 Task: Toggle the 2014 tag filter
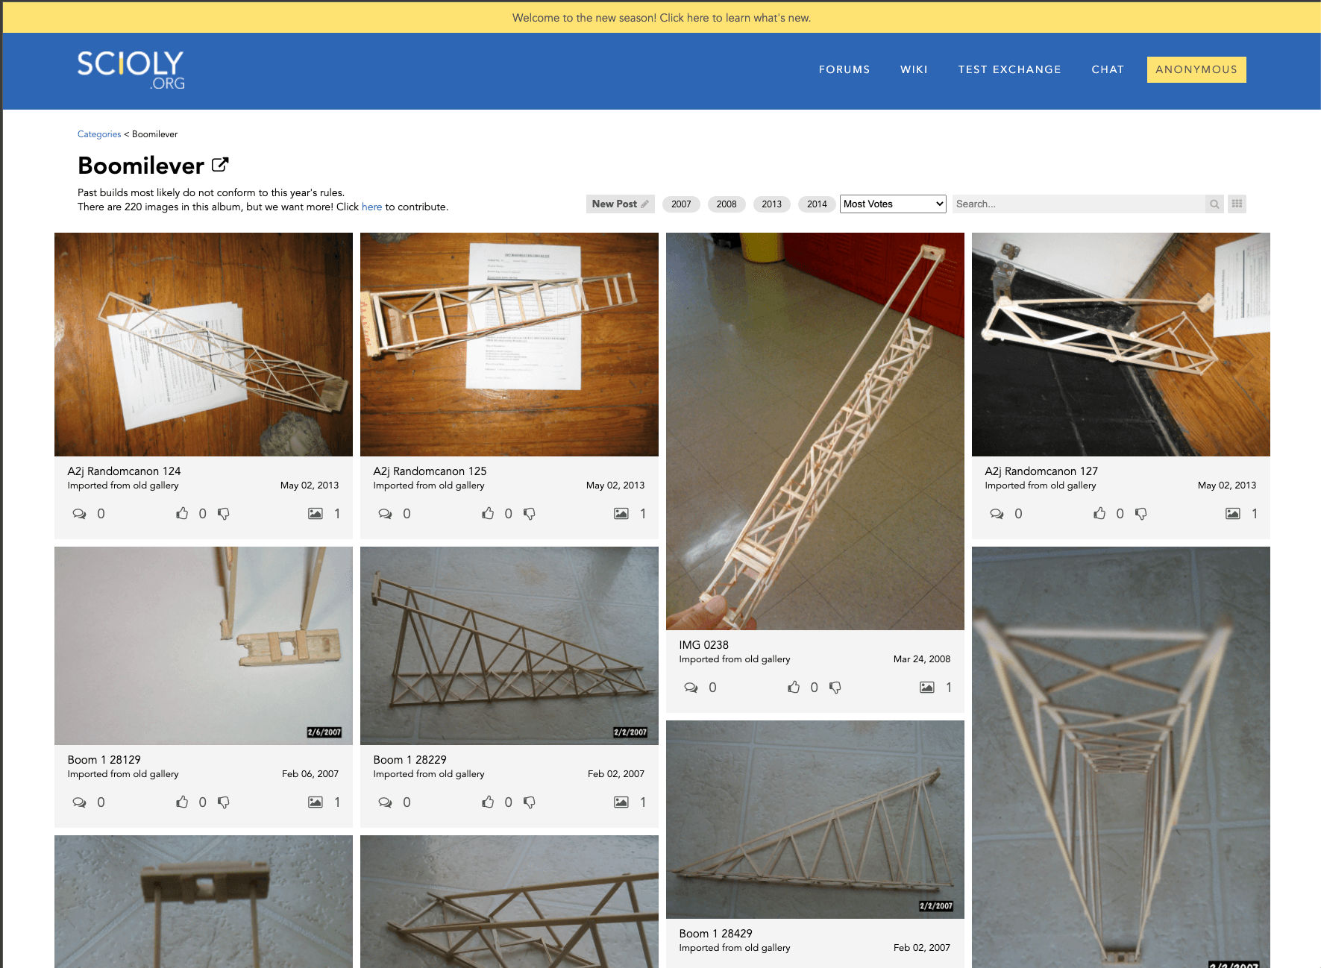[817, 204]
